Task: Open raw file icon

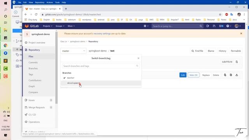Action: click(231, 75)
